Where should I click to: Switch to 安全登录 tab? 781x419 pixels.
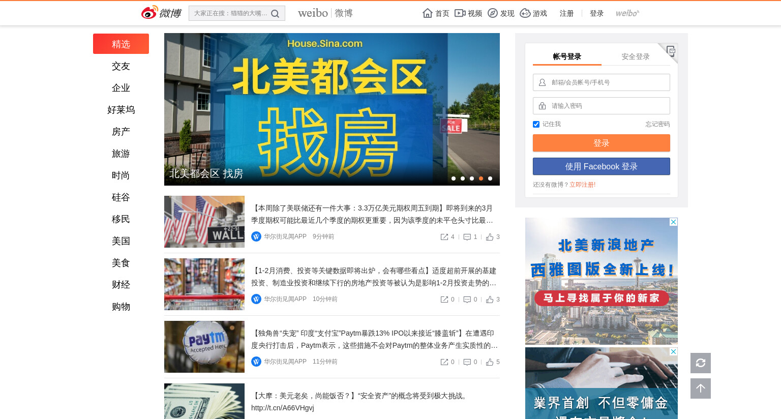(x=636, y=56)
